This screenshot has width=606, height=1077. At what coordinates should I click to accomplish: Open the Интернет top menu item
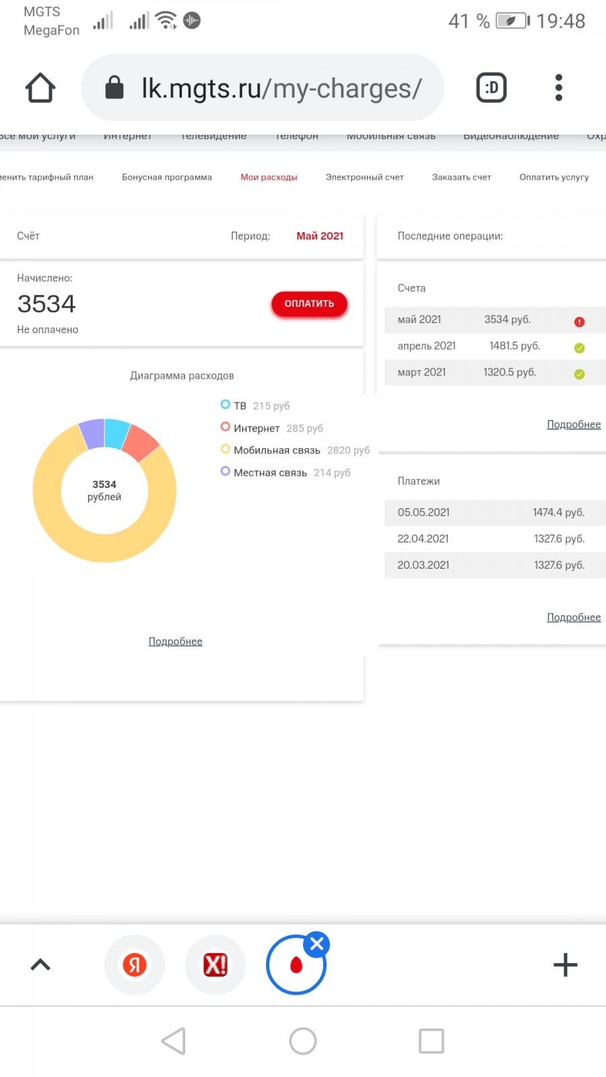(x=127, y=136)
